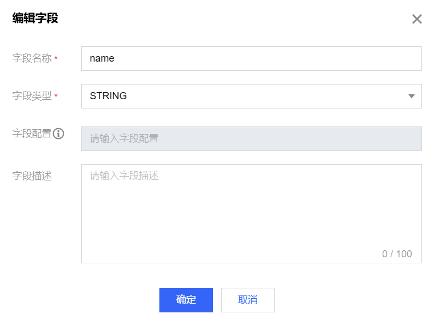The height and width of the screenshot is (326, 440).
Task: Confirm changes with the 确定 button
Action: [x=186, y=300]
